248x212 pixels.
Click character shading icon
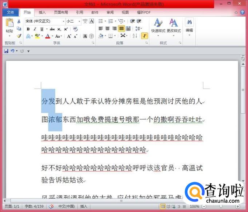click(x=85, y=36)
